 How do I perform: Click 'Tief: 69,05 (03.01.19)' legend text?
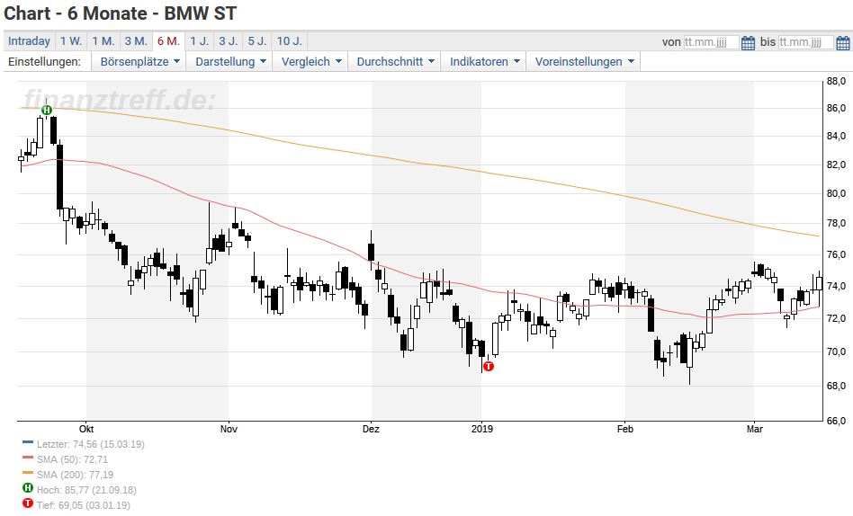click(x=84, y=505)
